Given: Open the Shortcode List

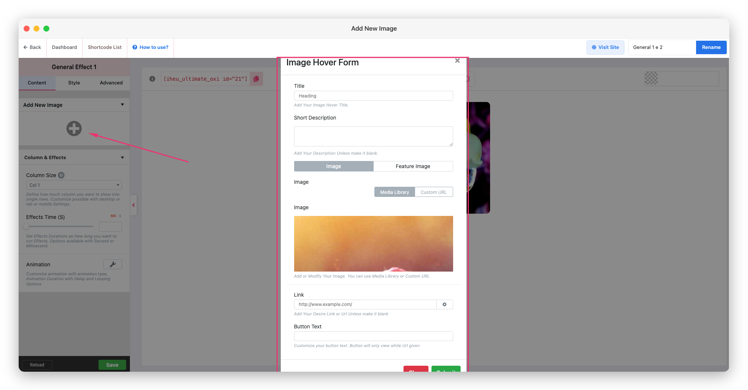Looking at the screenshot, I should click(x=105, y=47).
